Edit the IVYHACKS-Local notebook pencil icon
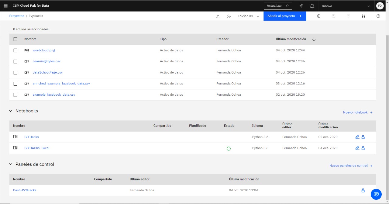Viewport: 389px width, 204px height. (x=357, y=148)
